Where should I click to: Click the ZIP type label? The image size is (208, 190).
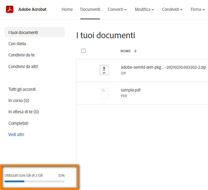(124, 73)
